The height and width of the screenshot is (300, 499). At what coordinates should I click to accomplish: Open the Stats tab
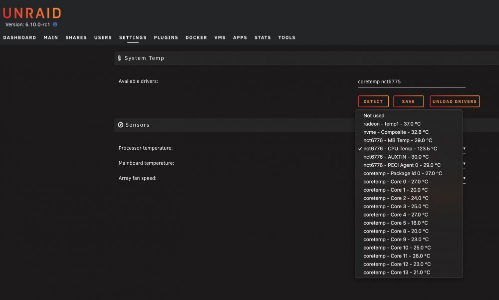pos(262,37)
